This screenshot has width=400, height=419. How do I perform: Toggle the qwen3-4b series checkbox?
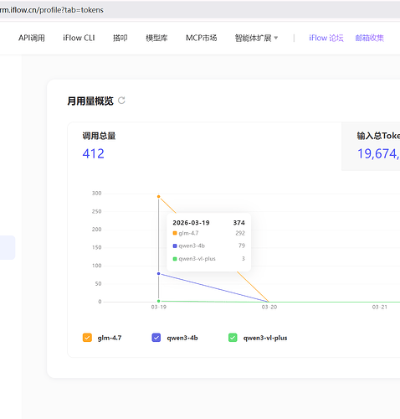156,338
